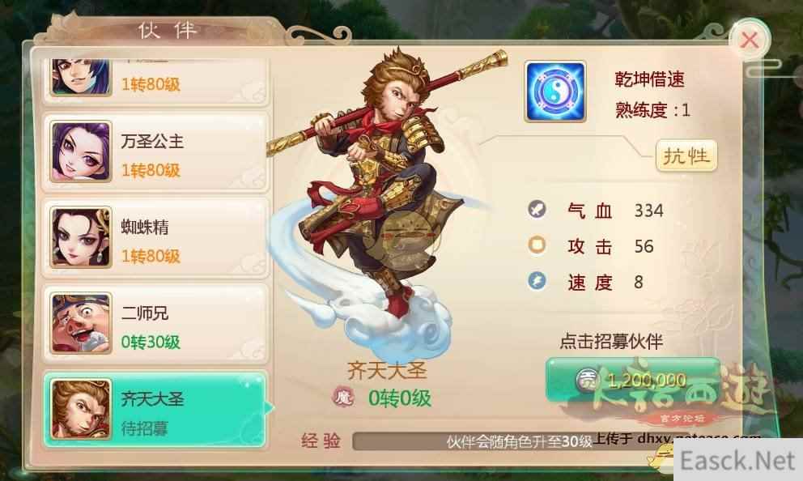Select the 蜘蛛精 portrait avatar

80,238
